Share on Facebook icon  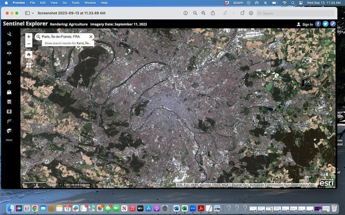click(318, 24)
